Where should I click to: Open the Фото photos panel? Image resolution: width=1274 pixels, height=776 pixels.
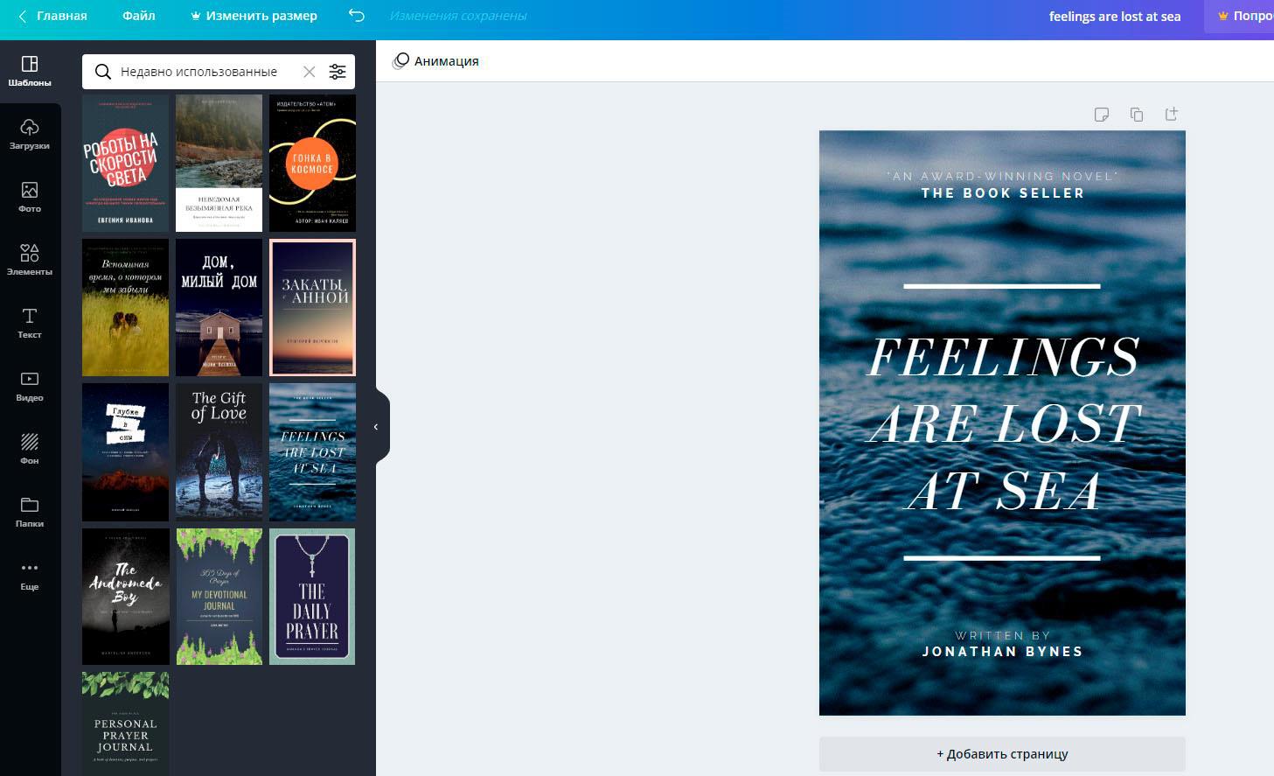pos(30,197)
